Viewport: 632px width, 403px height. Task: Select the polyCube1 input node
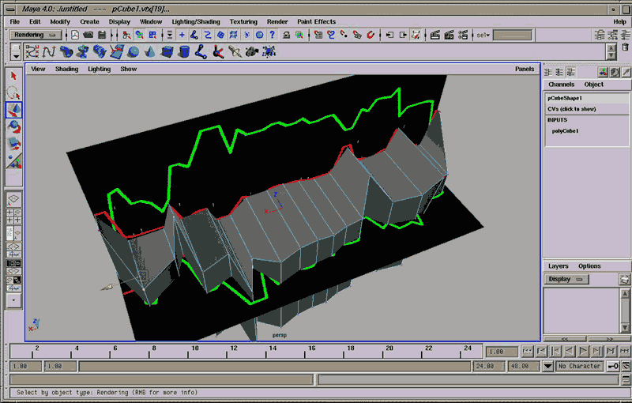[x=565, y=131]
